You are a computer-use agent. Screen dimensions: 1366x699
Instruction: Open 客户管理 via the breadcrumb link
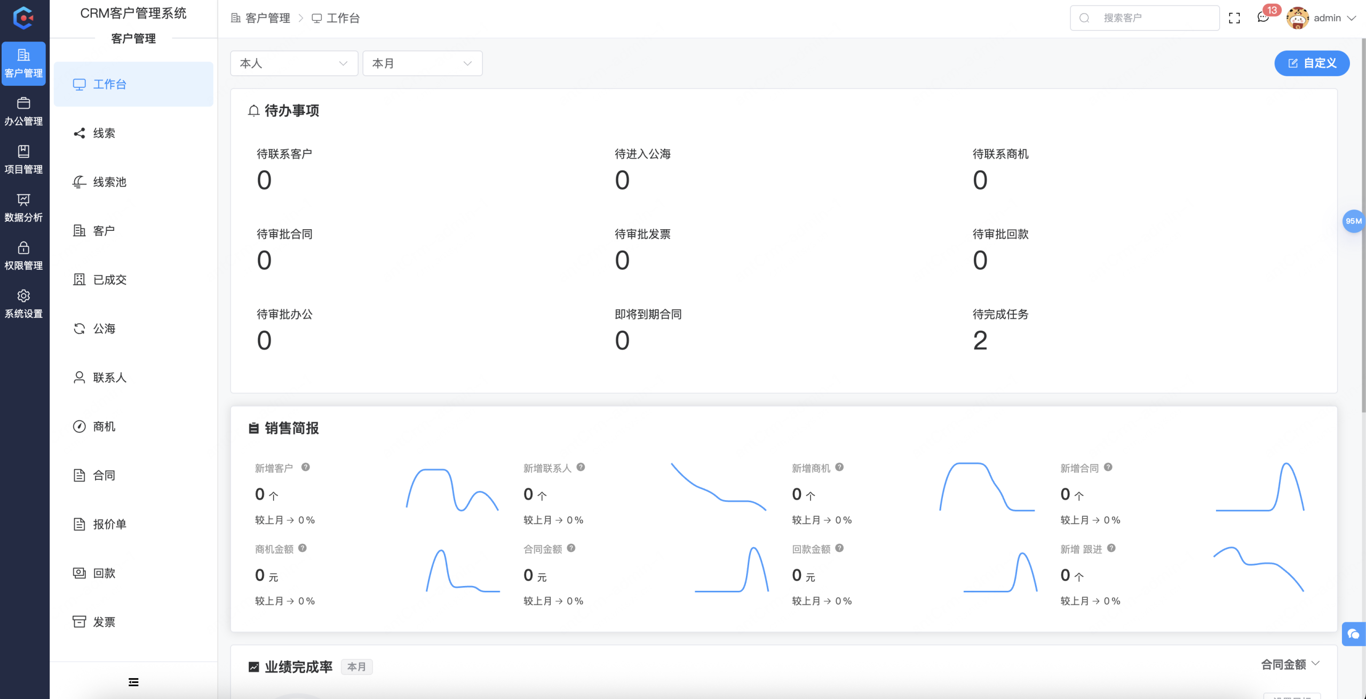click(x=267, y=18)
